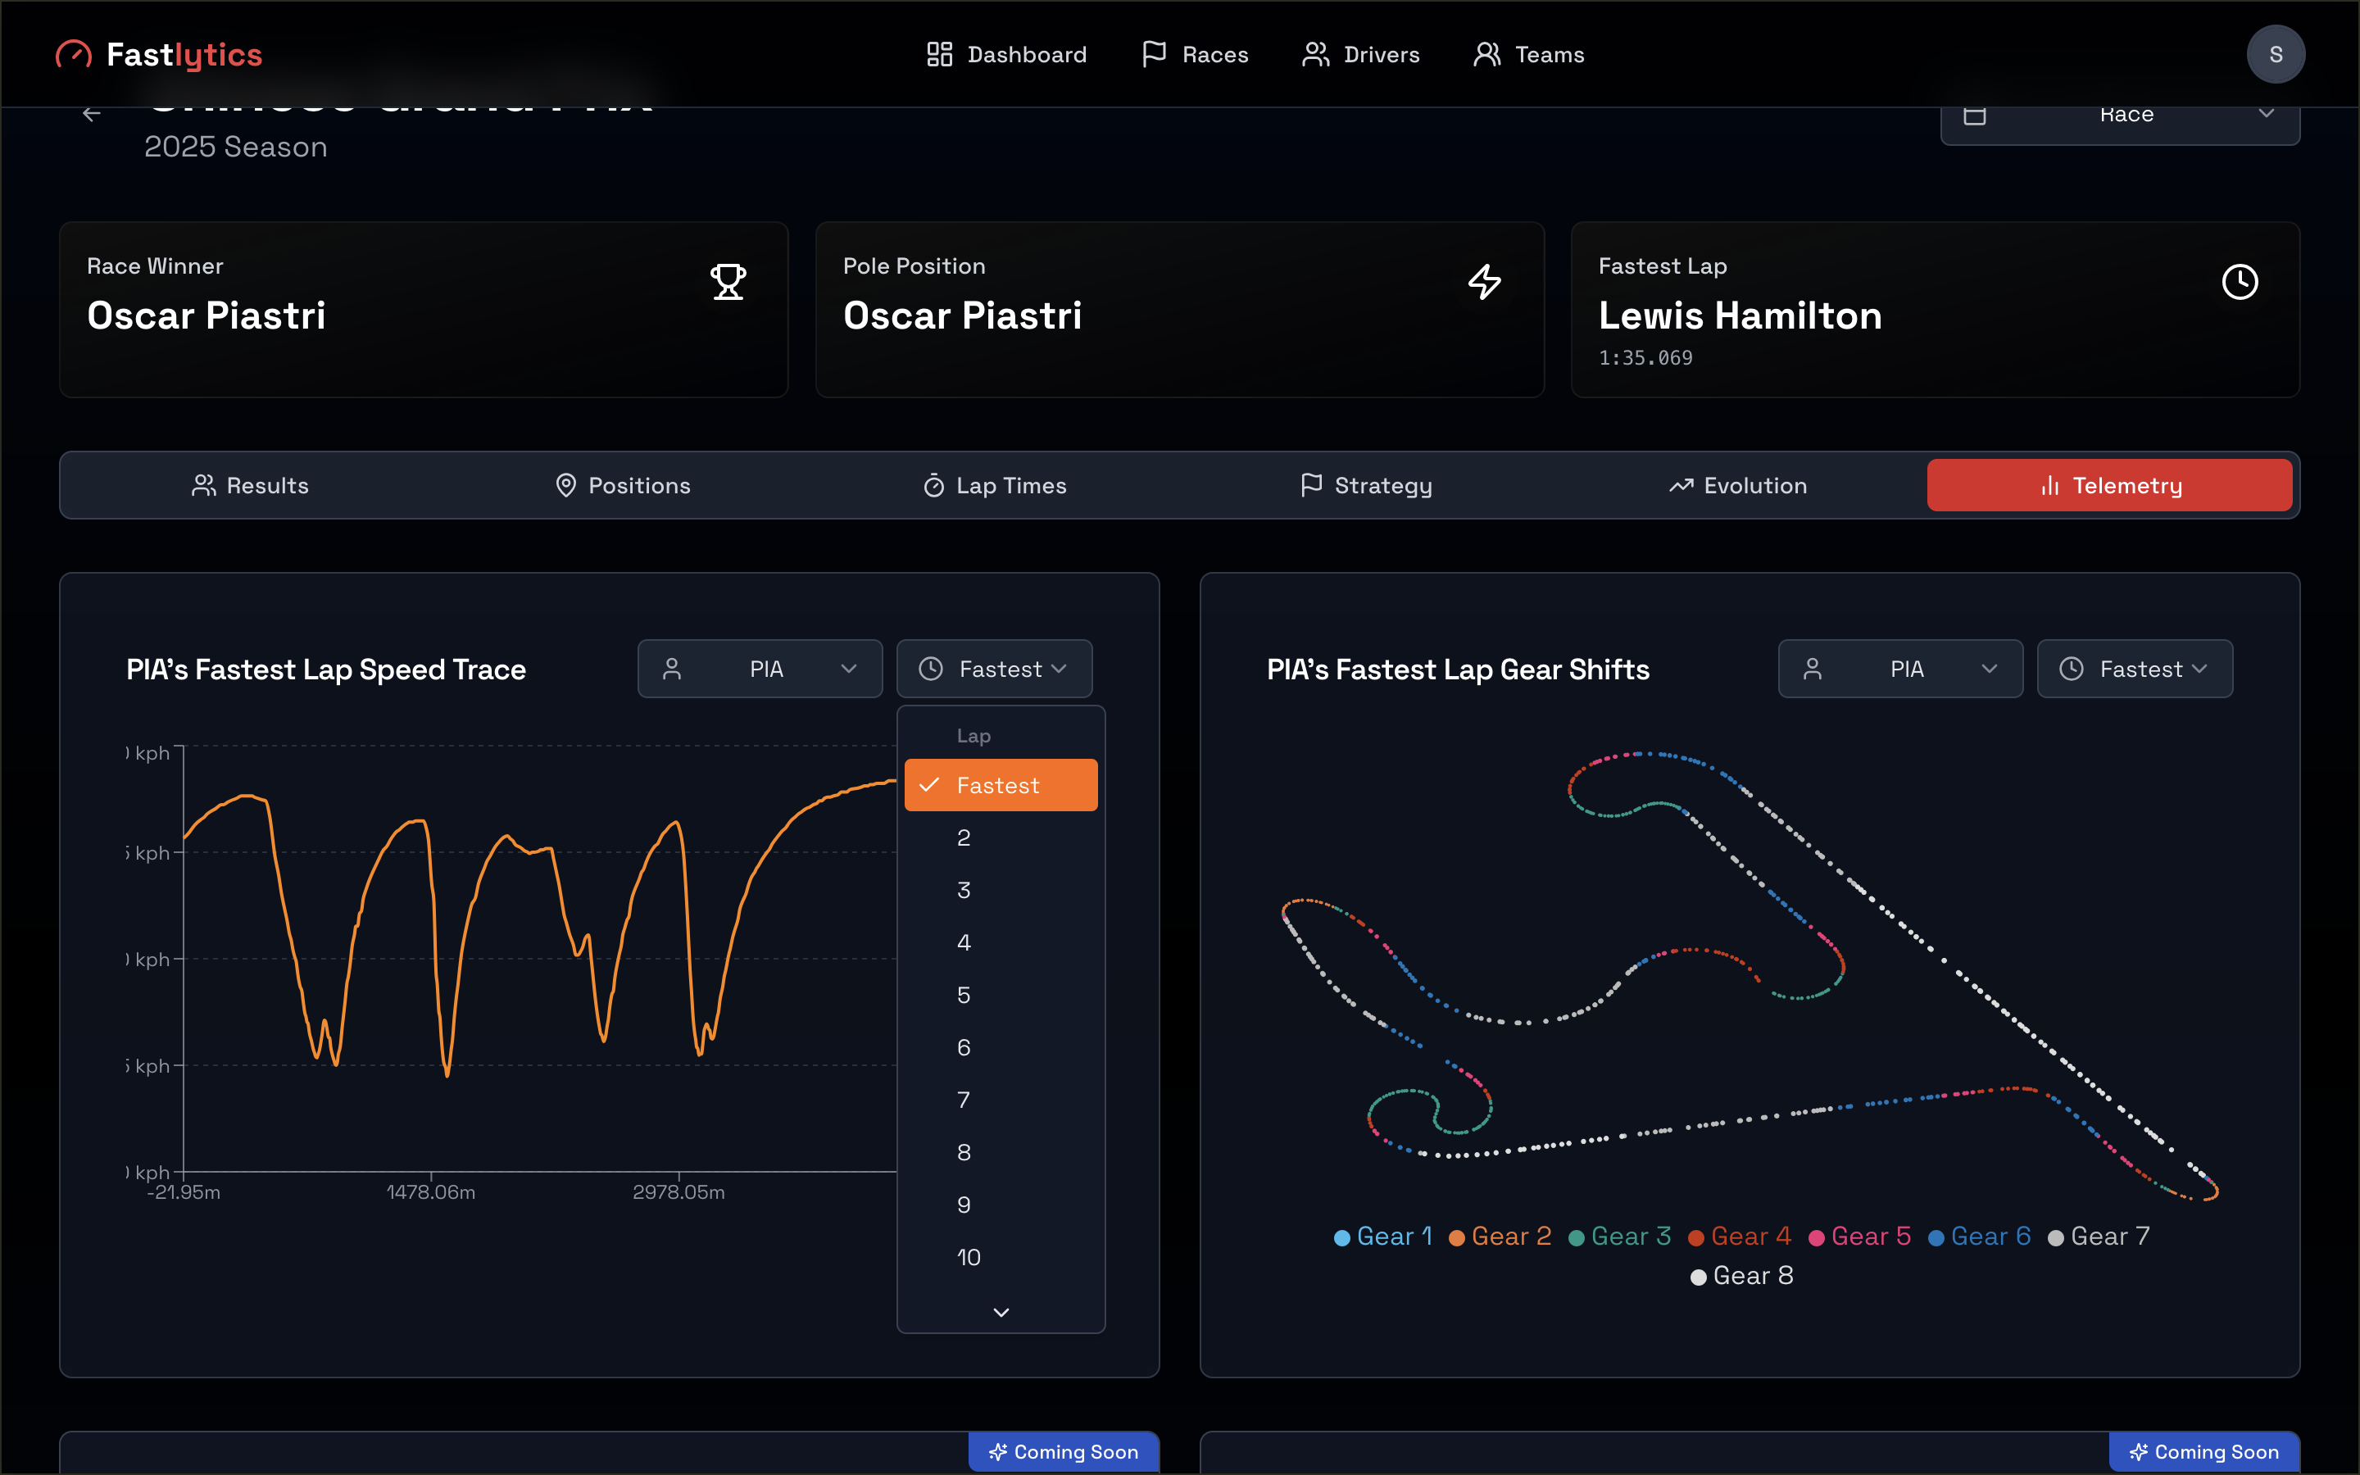Select the Telemetry tab
Screen dimensions: 2360x1475
pyautogui.click(x=2109, y=485)
